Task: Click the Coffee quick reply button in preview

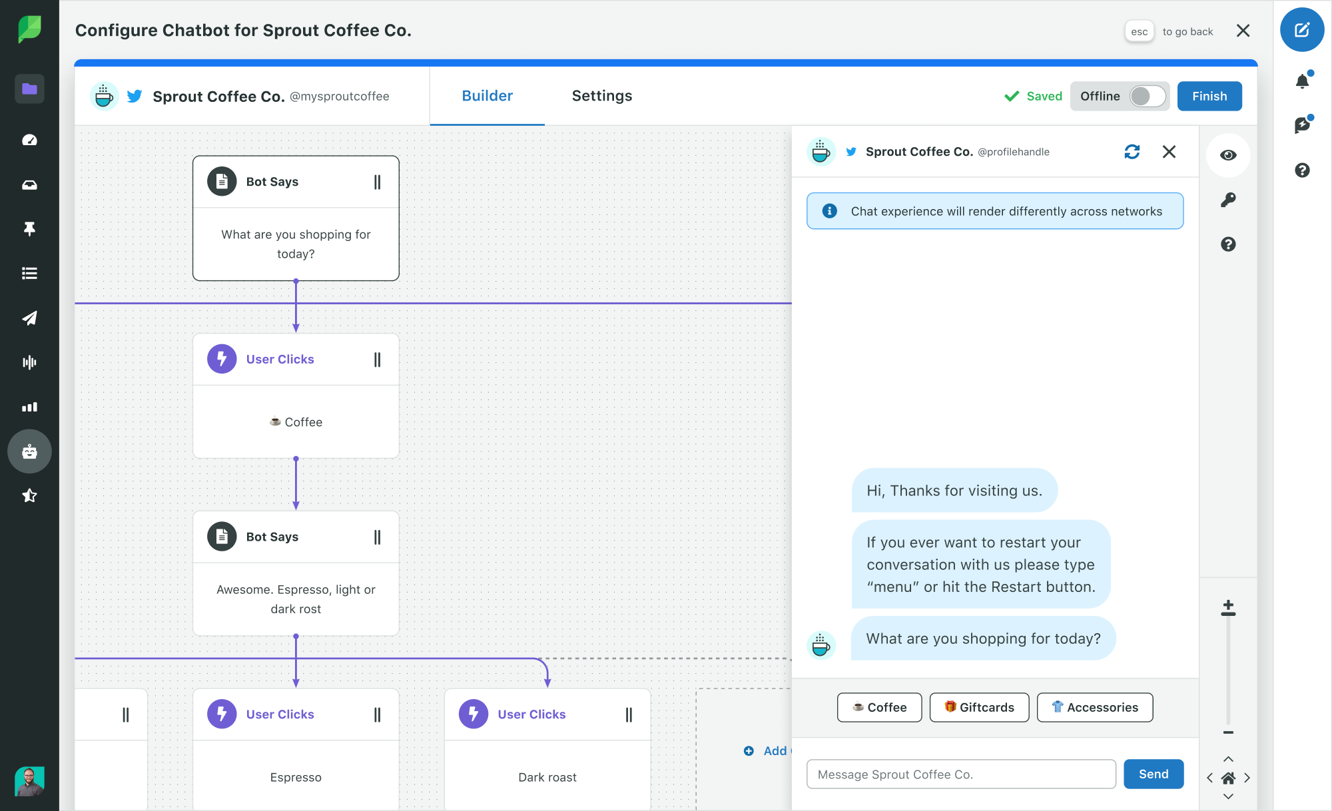Action: pos(878,707)
